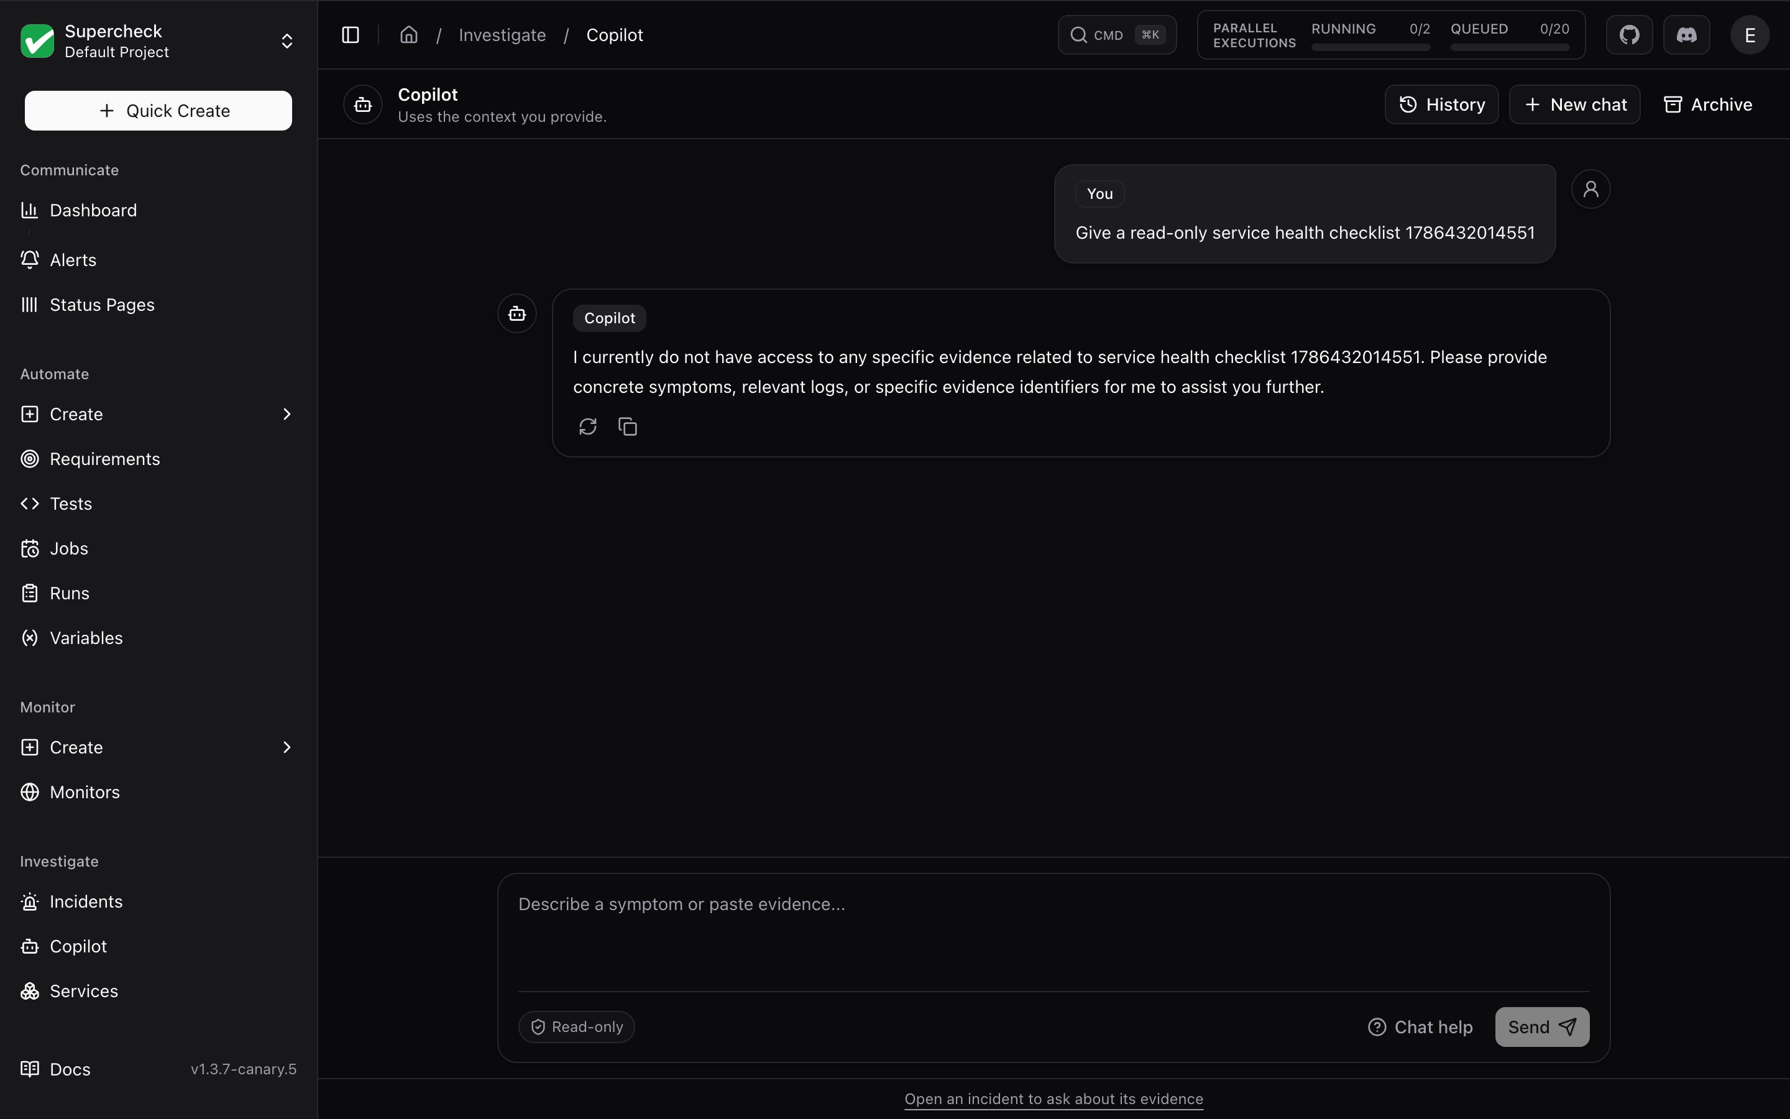This screenshot has height=1119, width=1790.
Task: Click the Queued executions progress bar
Action: (1510, 47)
